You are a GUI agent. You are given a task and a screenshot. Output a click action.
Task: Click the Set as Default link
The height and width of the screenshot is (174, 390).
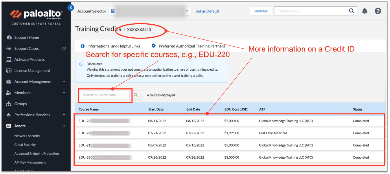207,11
